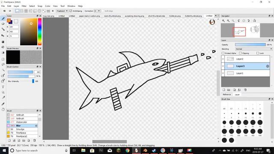Delete brush using Brush panel trash icon

coord(34,140)
